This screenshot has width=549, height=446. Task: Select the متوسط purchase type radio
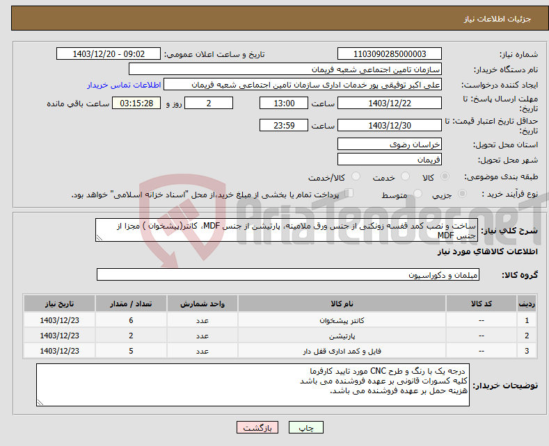(417, 193)
